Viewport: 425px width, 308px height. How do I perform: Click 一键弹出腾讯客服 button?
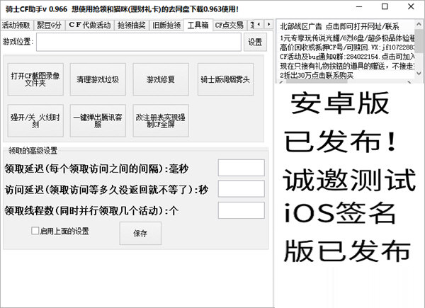coord(98,120)
